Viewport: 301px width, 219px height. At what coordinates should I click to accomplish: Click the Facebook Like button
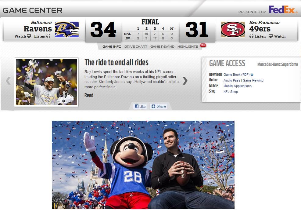click(140, 106)
